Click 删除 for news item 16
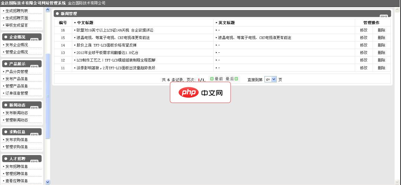 pyautogui.click(x=381, y=30)
